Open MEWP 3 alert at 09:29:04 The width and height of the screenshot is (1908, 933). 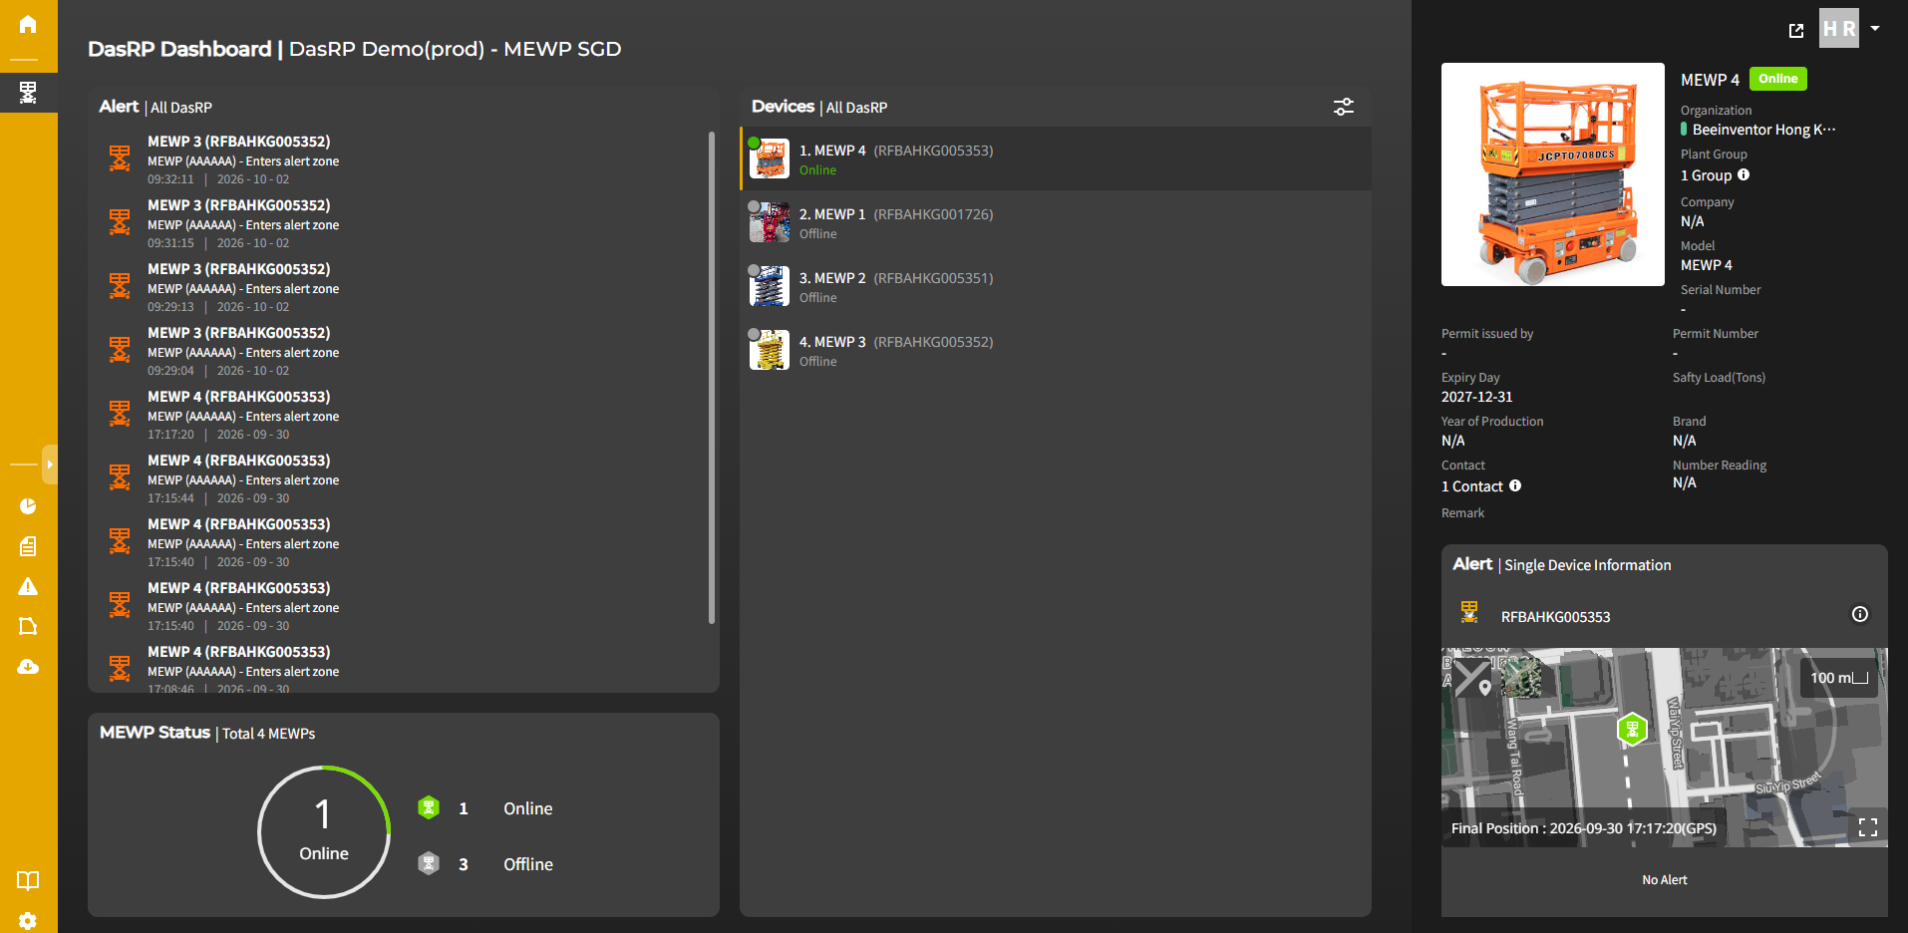(x=399, y=351)
